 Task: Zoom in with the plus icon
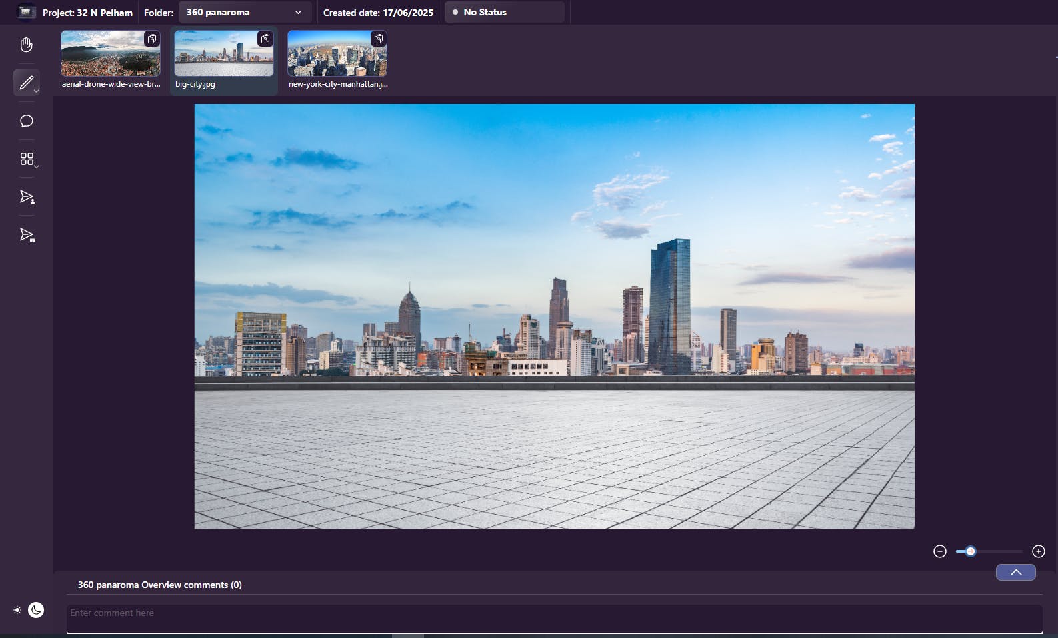[x=1039, y=551]
